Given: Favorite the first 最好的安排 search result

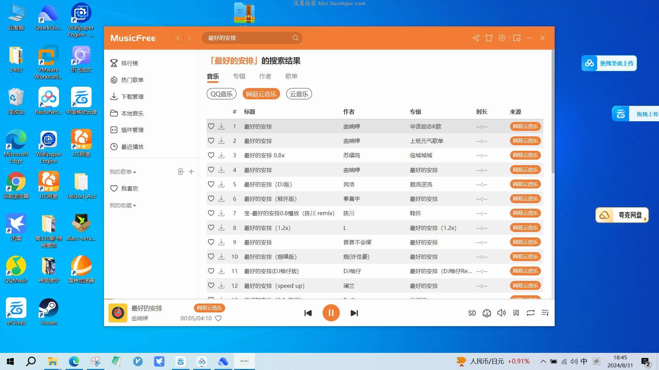Looking at the screenshot, I should (211, 126).
